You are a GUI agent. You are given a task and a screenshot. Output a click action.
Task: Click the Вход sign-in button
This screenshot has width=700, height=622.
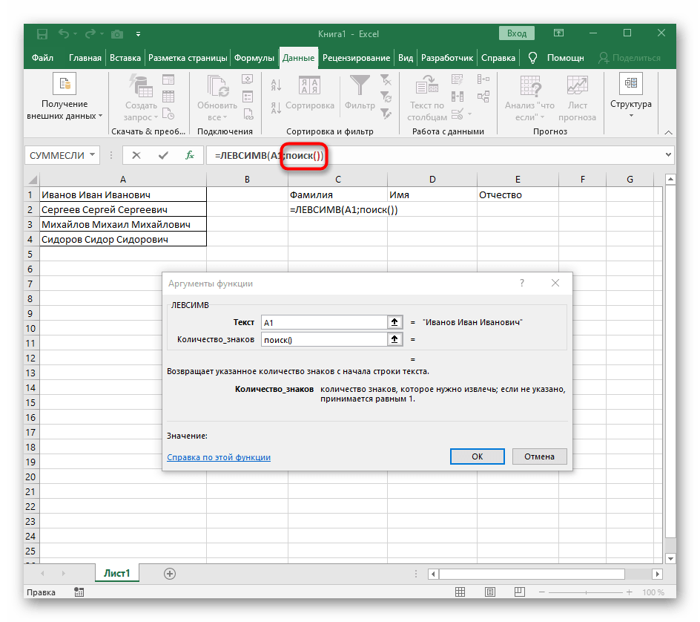(517, 33)
